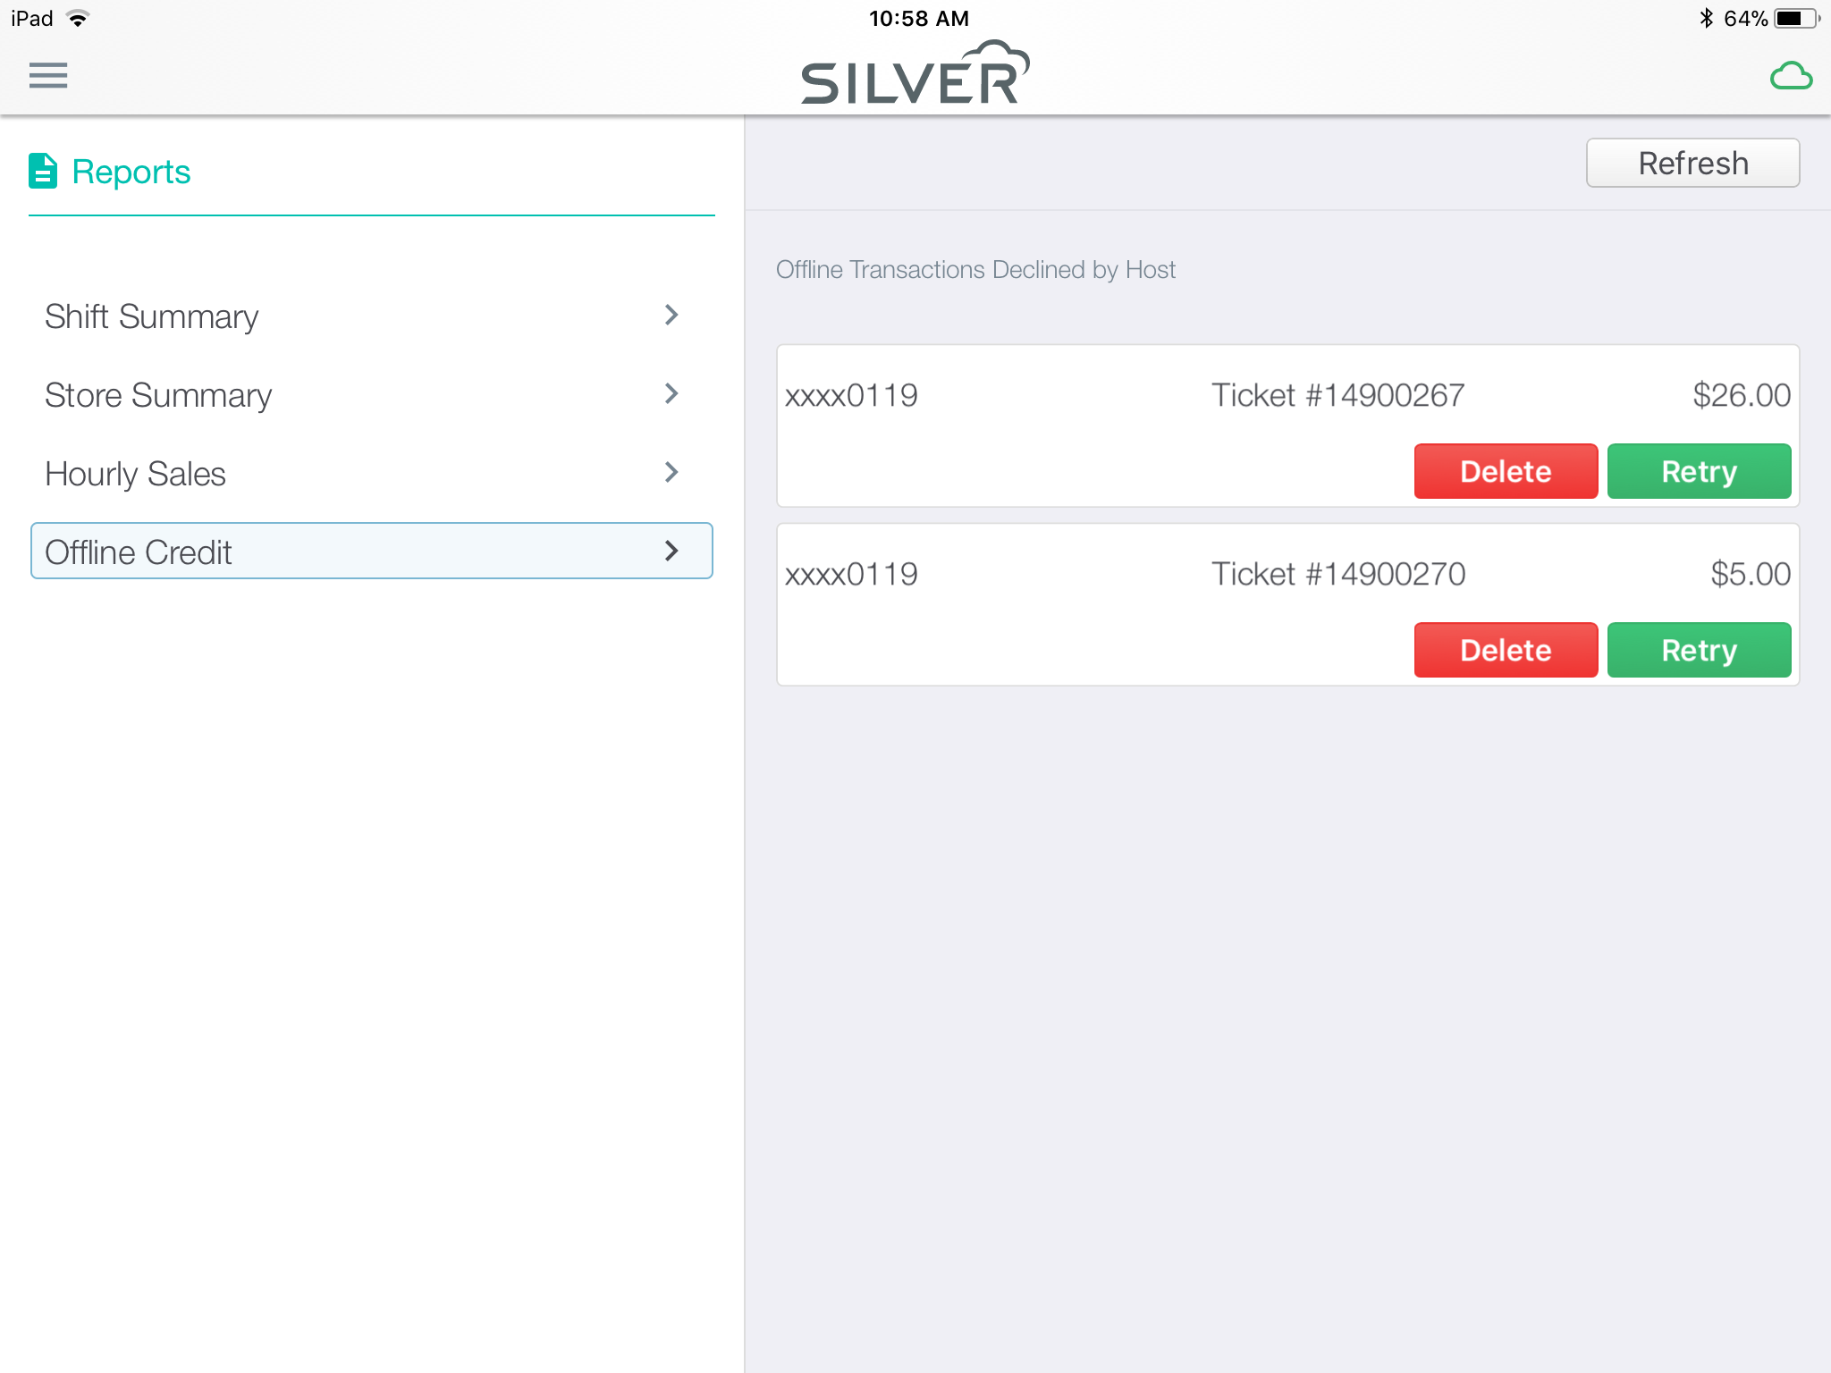Expand Shift Summary chevron arrow

[x=671, y=315]
